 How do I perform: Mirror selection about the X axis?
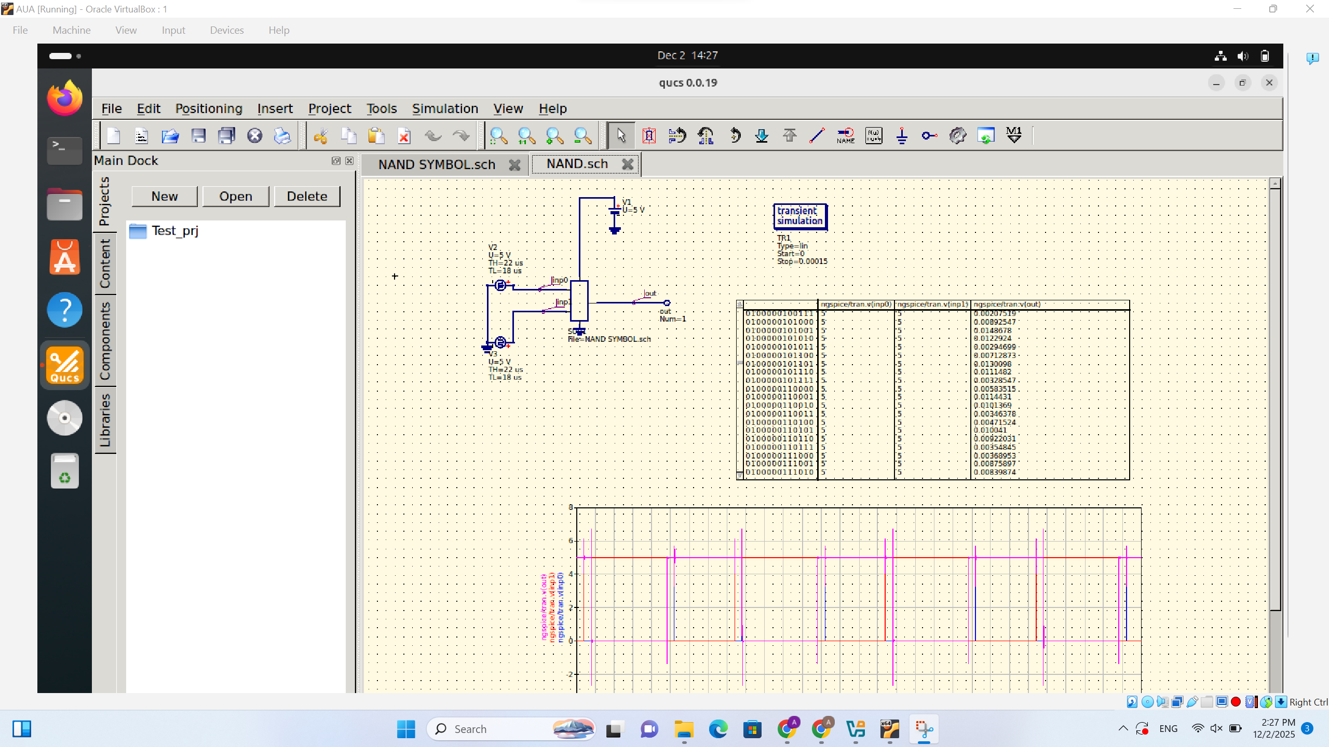point(677,136)
